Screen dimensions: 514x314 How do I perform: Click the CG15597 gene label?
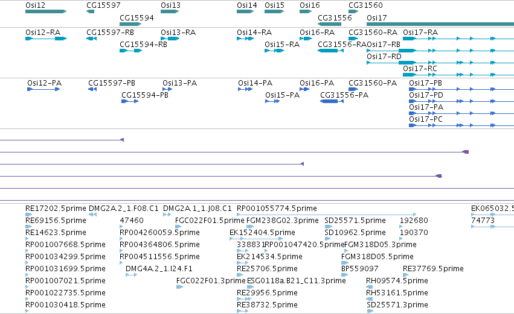[103, 5]
